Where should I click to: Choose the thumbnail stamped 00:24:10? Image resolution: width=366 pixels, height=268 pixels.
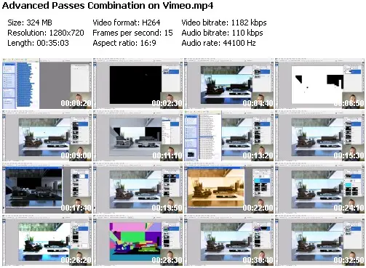[x=319, y=188]
